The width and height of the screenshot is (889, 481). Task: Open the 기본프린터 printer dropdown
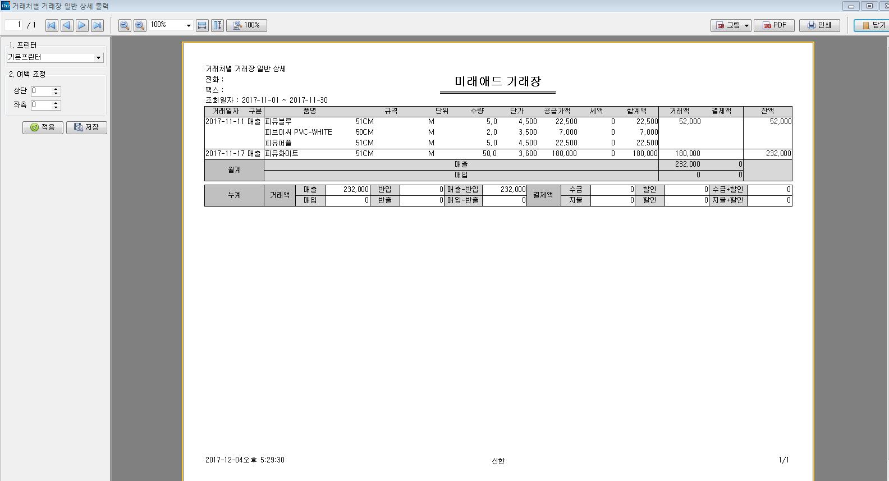click(x=98, y=58)
